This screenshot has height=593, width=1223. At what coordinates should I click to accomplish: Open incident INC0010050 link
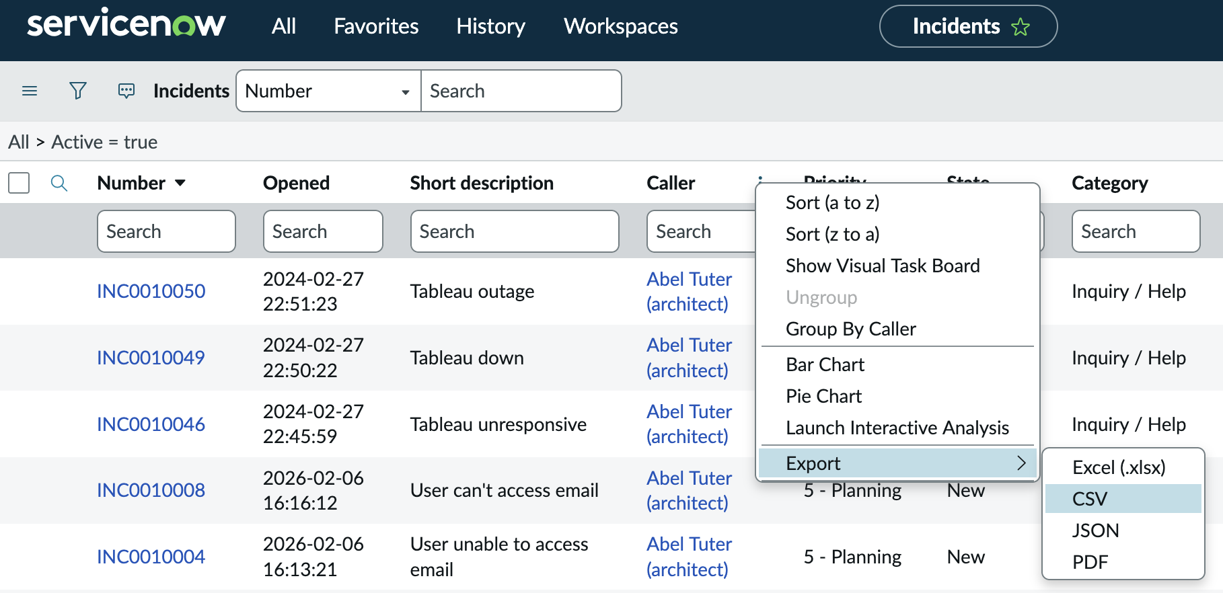pos(151,291)
